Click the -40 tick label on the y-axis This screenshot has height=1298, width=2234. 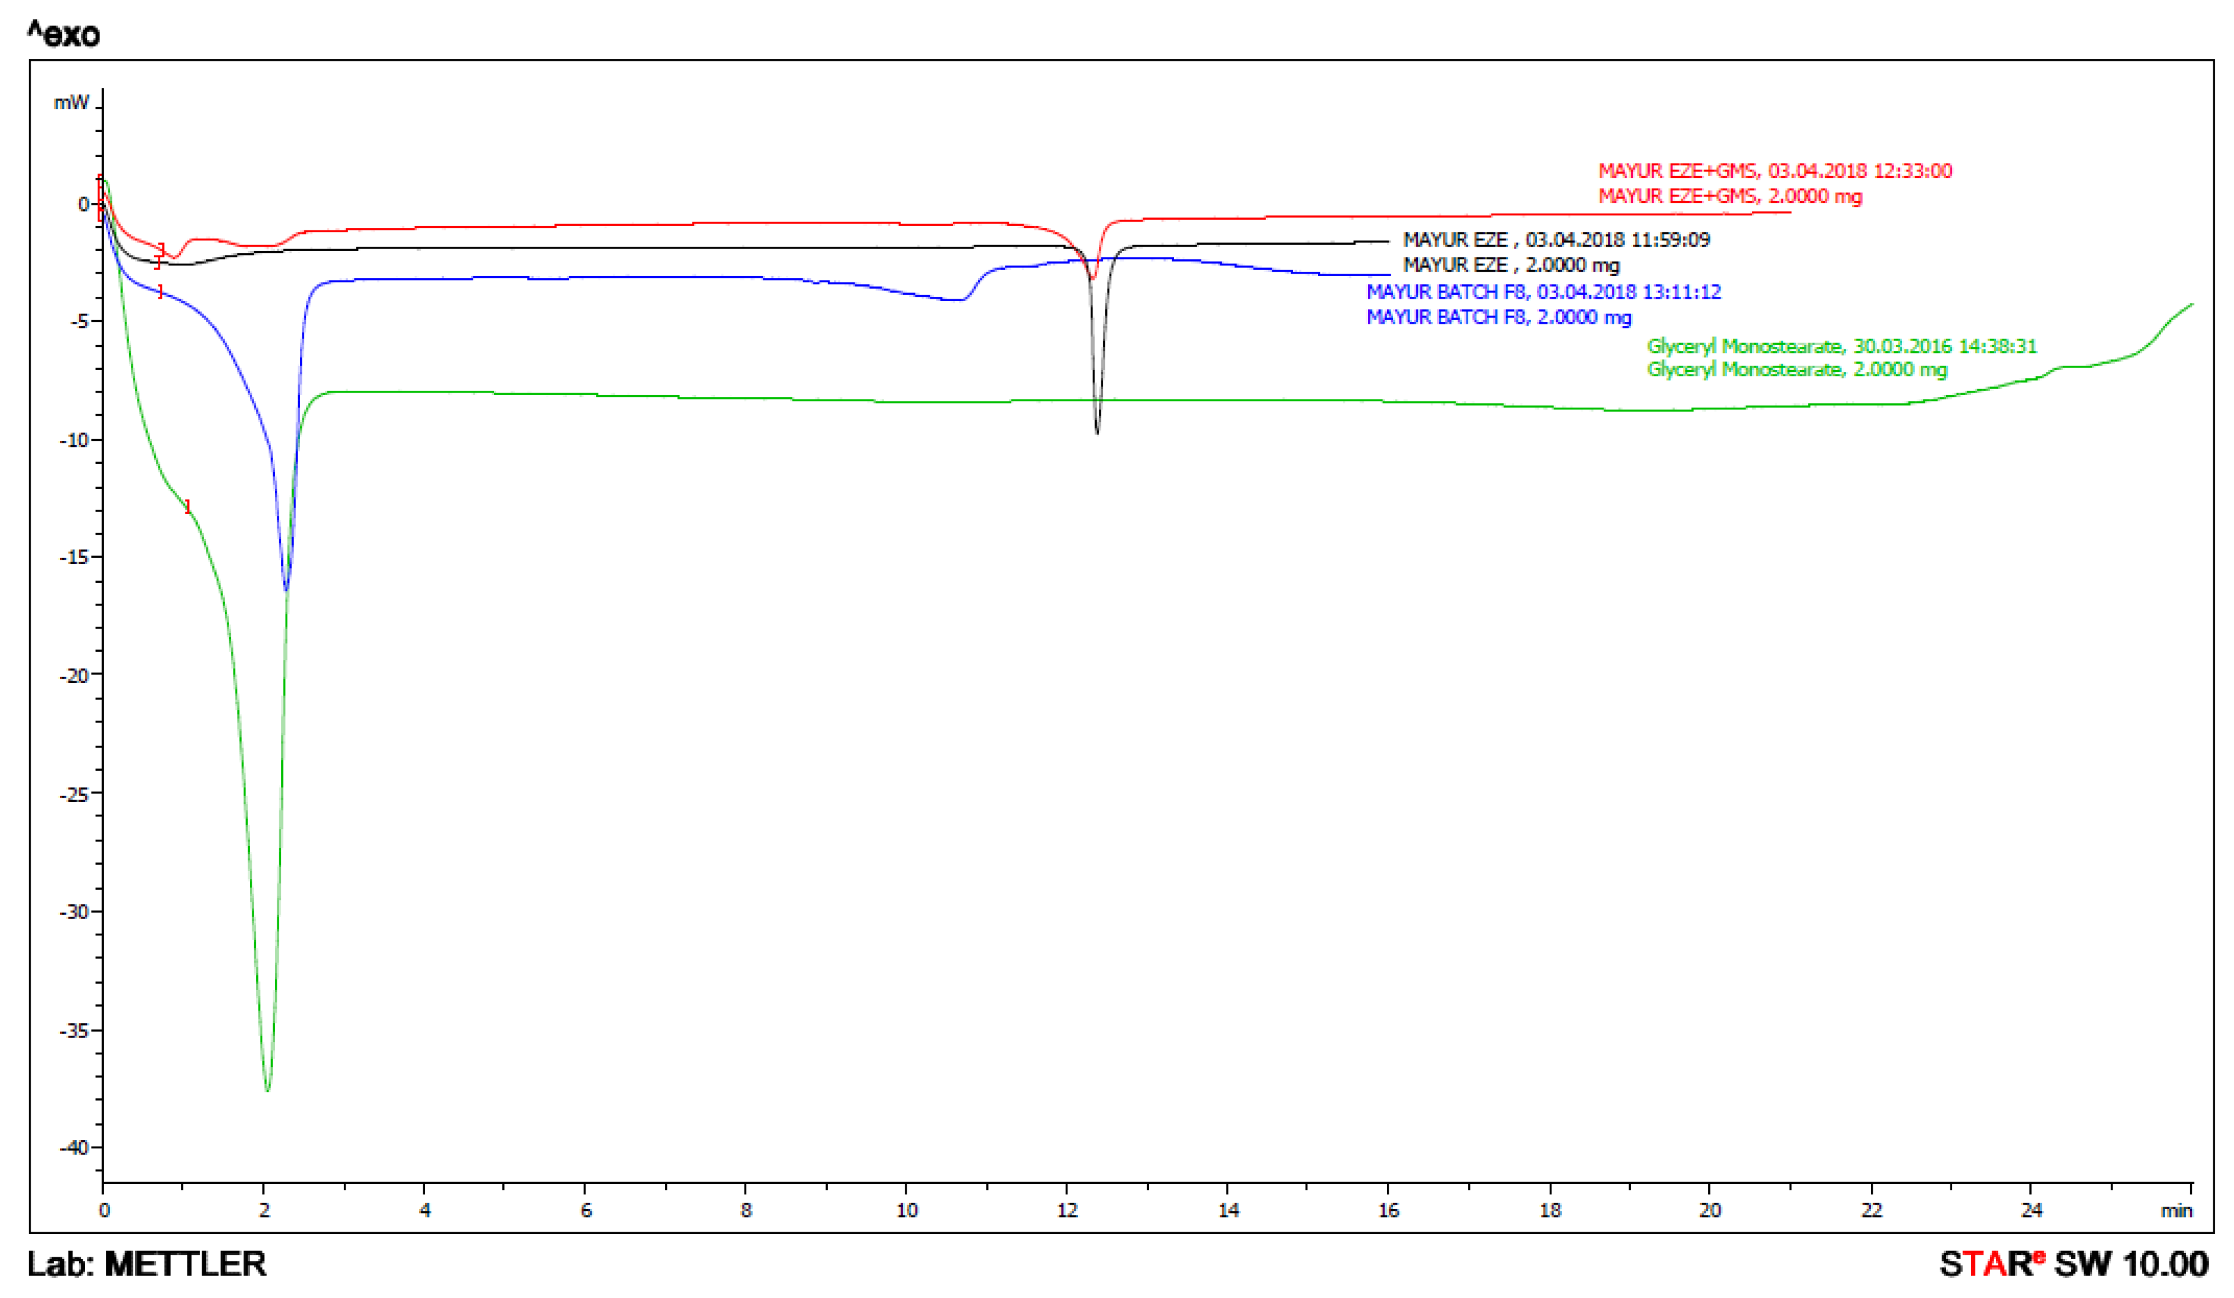click(75, 1147)
